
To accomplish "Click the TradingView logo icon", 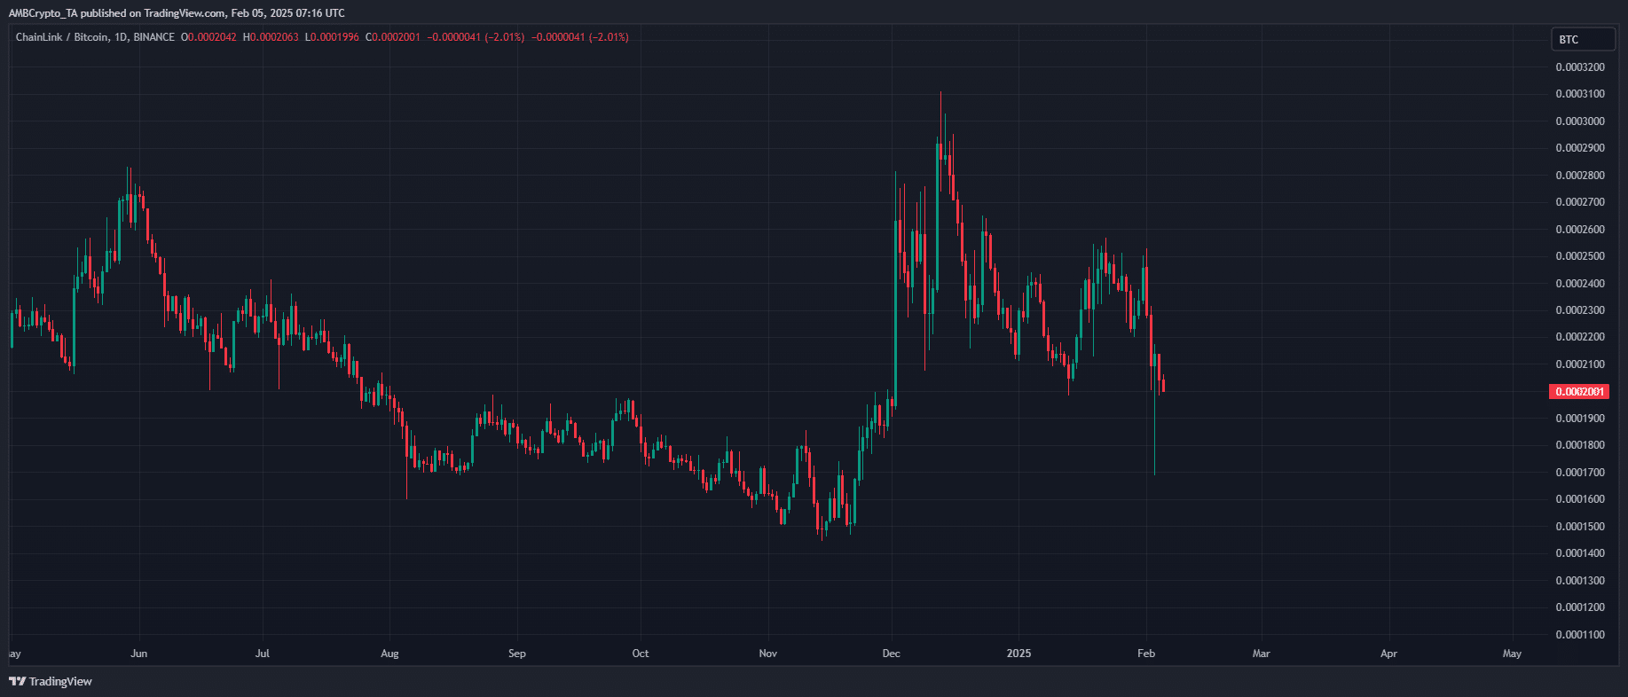I will (17, 681).
